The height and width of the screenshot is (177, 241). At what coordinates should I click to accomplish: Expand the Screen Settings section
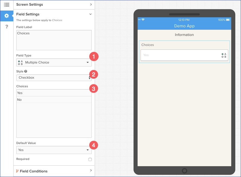(54, 5)
